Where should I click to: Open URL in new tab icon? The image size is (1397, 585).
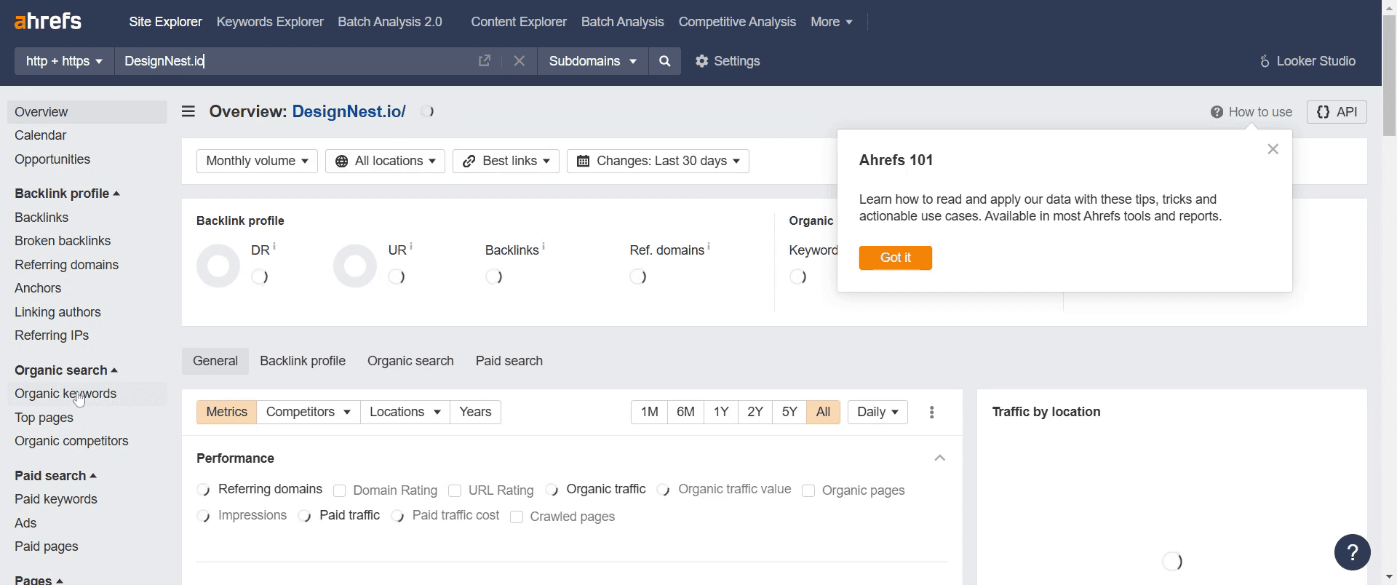pos(485,61)
